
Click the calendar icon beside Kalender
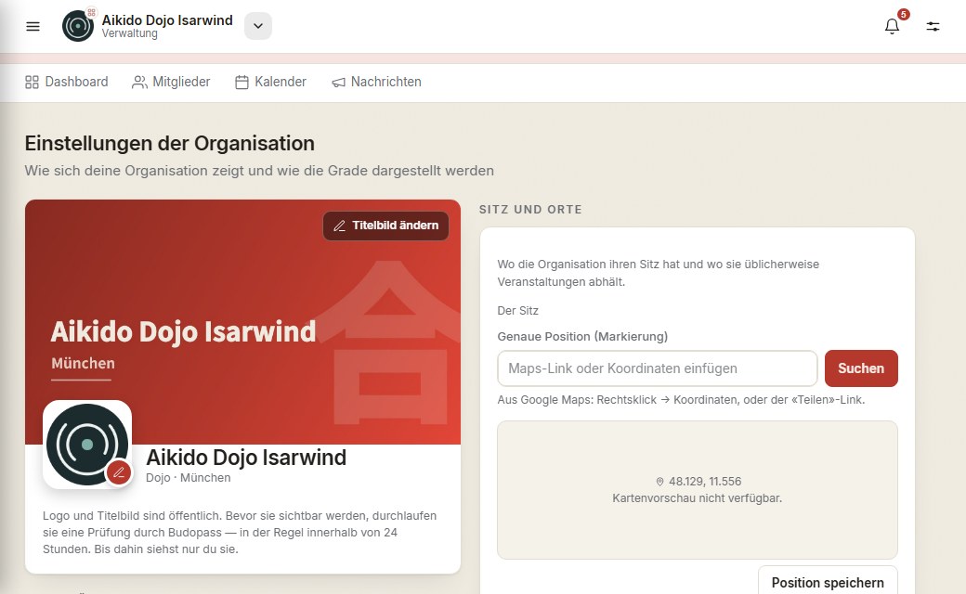241,82
